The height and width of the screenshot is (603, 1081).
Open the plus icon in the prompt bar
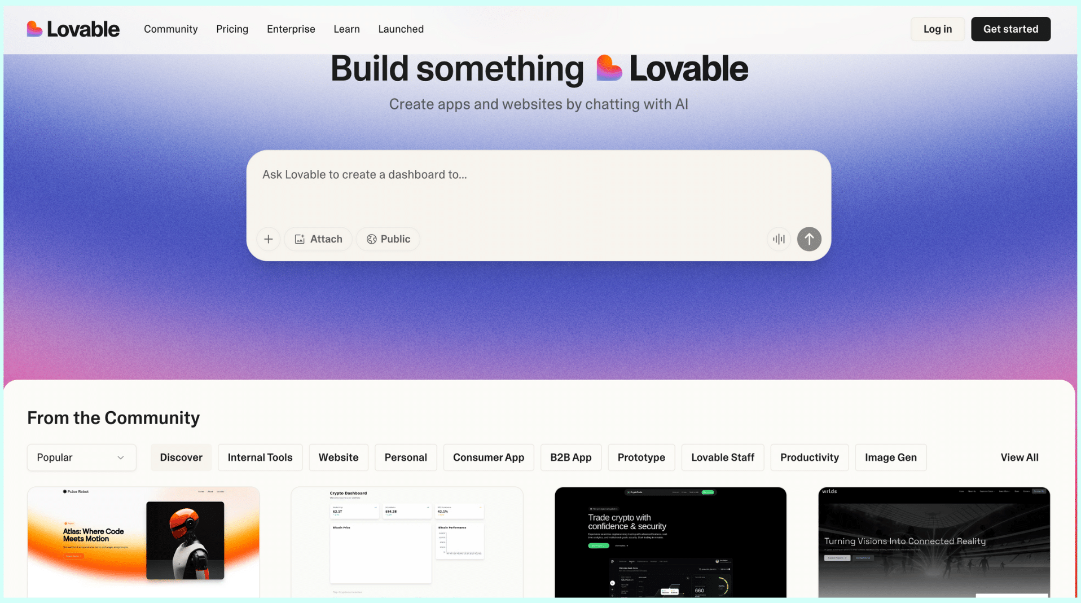268,239
